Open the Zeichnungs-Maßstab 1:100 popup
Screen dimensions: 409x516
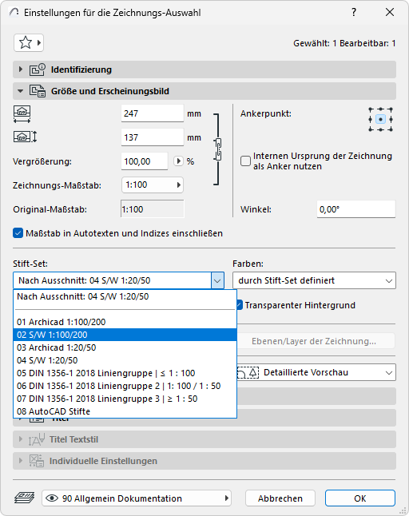coord(153,185)
